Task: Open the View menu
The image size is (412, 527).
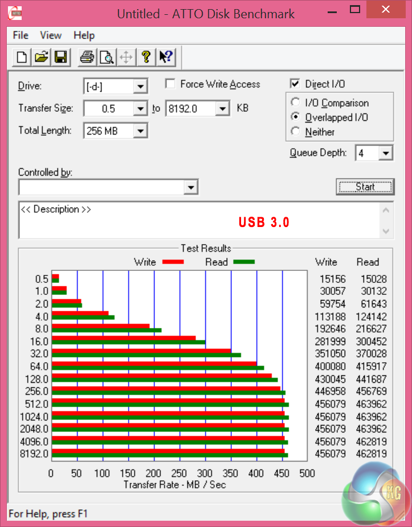Action: [51, 35]
